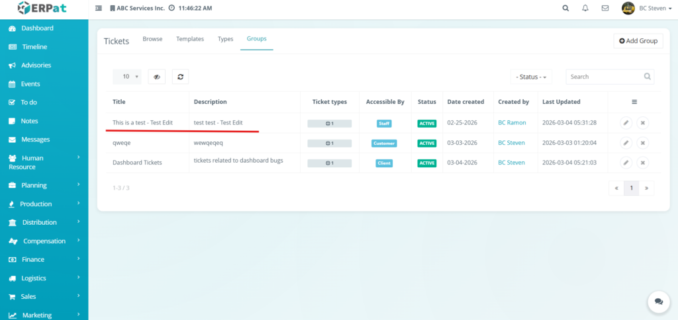Click the refresh table icon button

[181, 77]
